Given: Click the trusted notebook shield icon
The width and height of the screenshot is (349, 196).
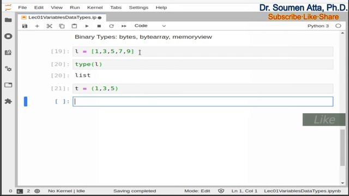Looking at the screenshot, I should tap(221, 191).
